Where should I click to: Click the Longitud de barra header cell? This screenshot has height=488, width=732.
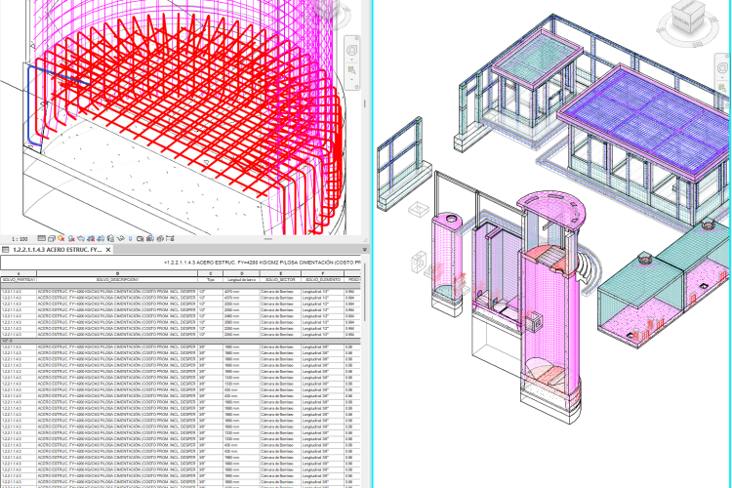(241, 280)
